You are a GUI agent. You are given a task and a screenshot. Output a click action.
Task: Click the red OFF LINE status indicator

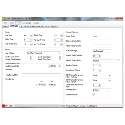(x=3, y=106)
